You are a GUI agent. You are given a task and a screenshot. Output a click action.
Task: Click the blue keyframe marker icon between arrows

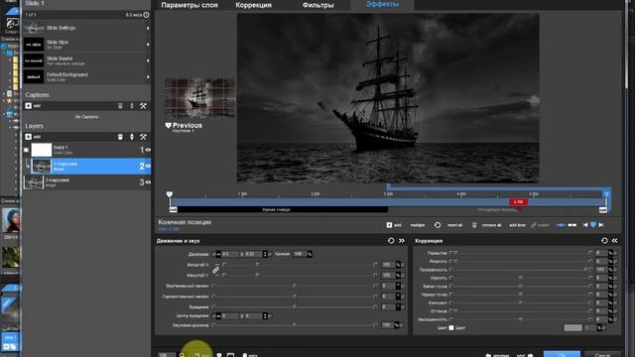point(593,225)
